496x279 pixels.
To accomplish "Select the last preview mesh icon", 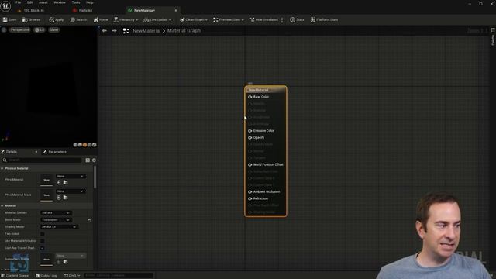I will click(x=95, y=145).
